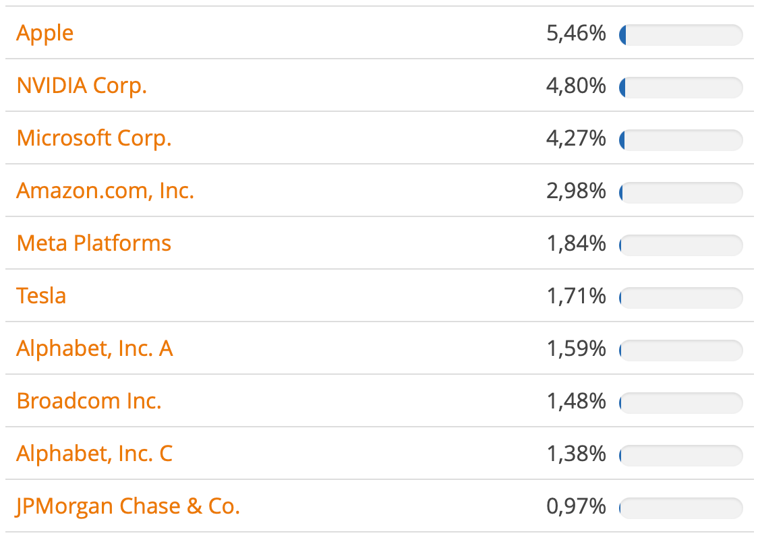Click the JPMorgan weight progress bar
Viewport: 758px width, 546px height.
click(x=680, y=508)
